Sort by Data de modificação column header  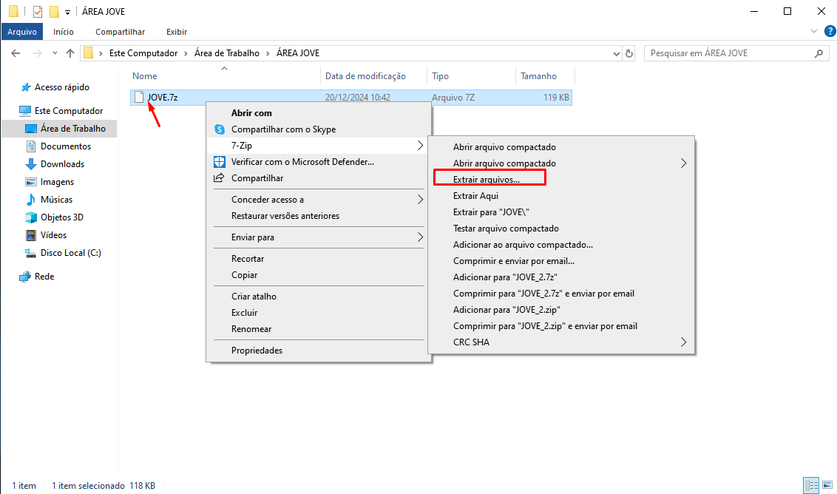click(365, 76)
